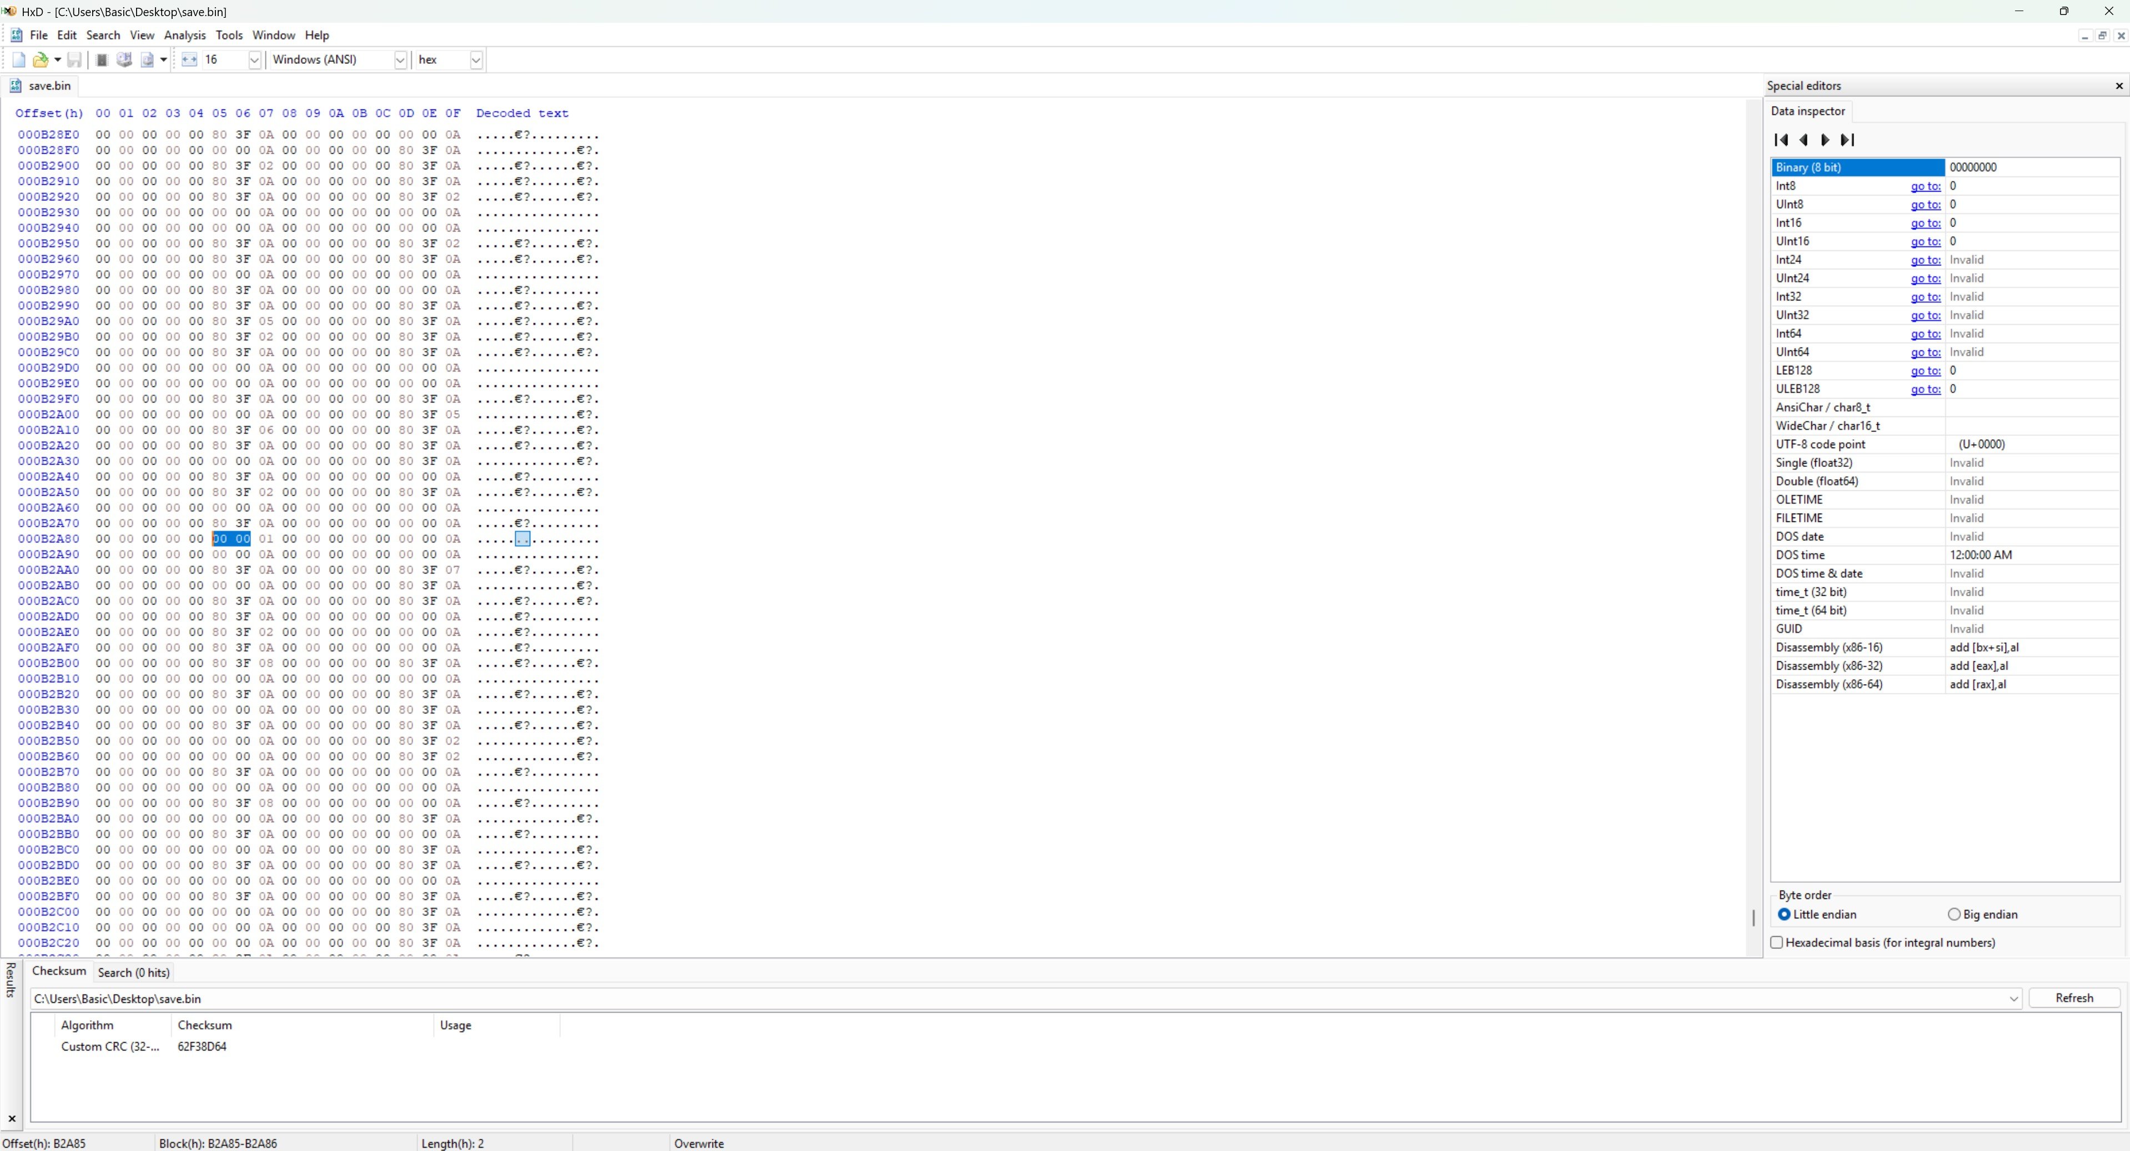Select the DOS time inspector row
The width and height of the screenshot is (2130, 1151).
[1945, 555]
